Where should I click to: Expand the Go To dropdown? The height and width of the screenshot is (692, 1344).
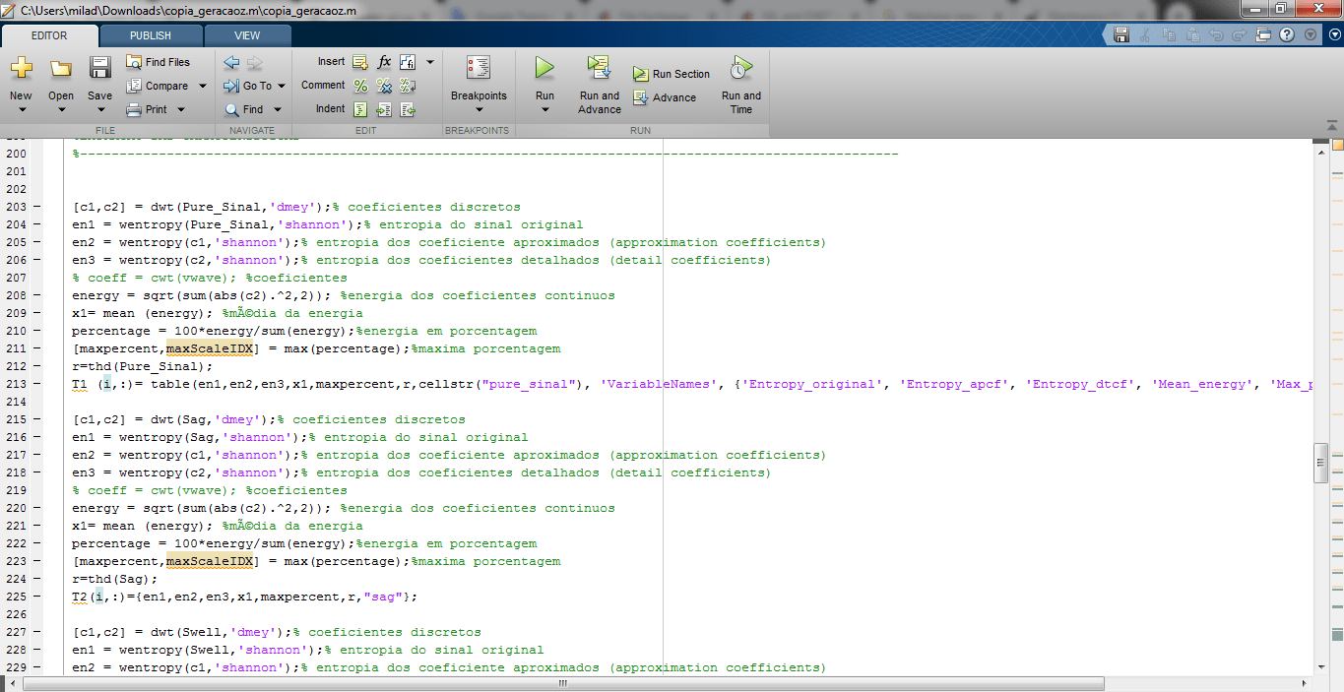[x=280, y=87]
